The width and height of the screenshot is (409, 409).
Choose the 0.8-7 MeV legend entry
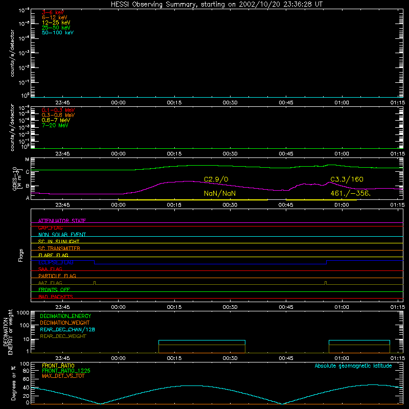tap(56, 120)
